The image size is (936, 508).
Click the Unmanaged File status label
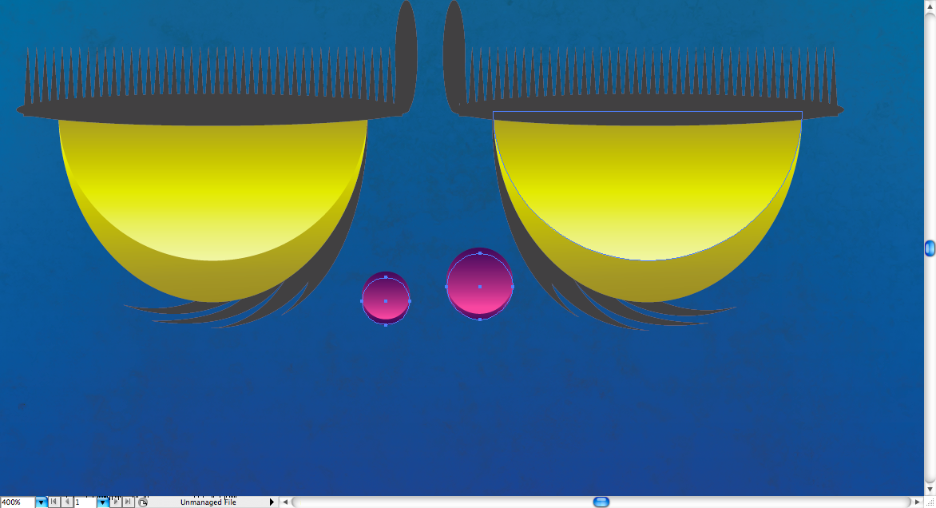(x=208, y=502)
